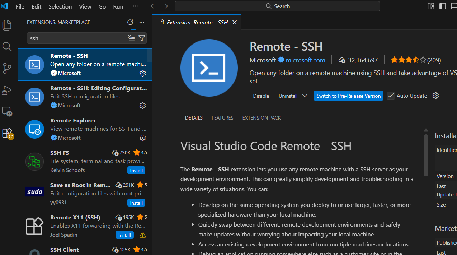Go back with the navigation arrow
The height and width of the screenshot is (255, 457).
153,6
